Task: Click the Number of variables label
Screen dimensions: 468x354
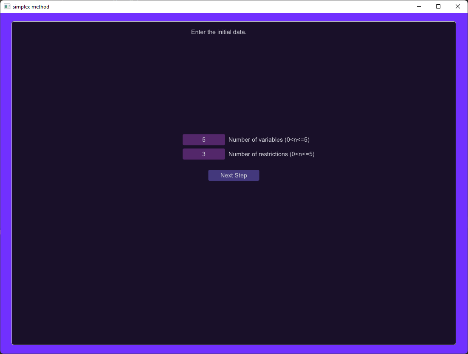Action: (x=269, y=139)
